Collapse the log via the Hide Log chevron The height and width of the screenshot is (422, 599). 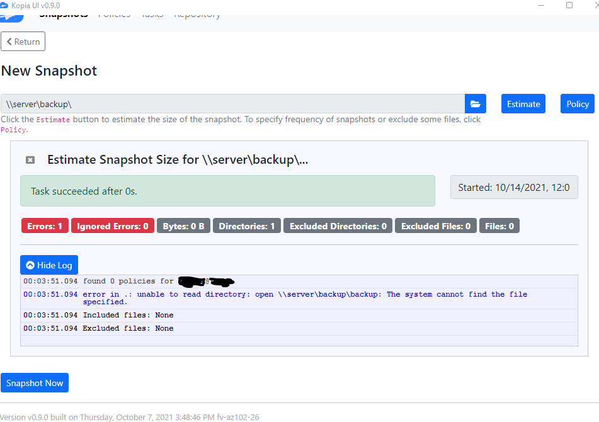(x=29, y=265)
